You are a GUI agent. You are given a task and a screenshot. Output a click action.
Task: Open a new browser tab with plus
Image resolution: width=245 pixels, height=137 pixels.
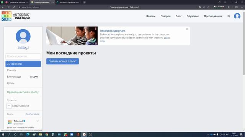(x=84, y=2)
